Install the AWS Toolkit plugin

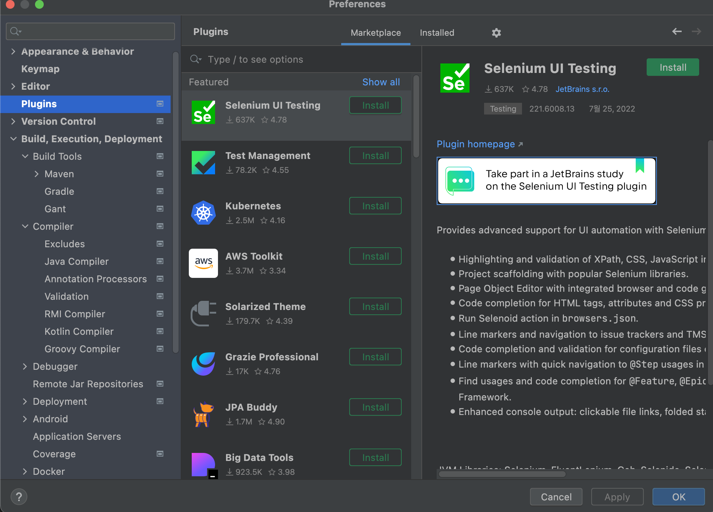tap(375, 256)
